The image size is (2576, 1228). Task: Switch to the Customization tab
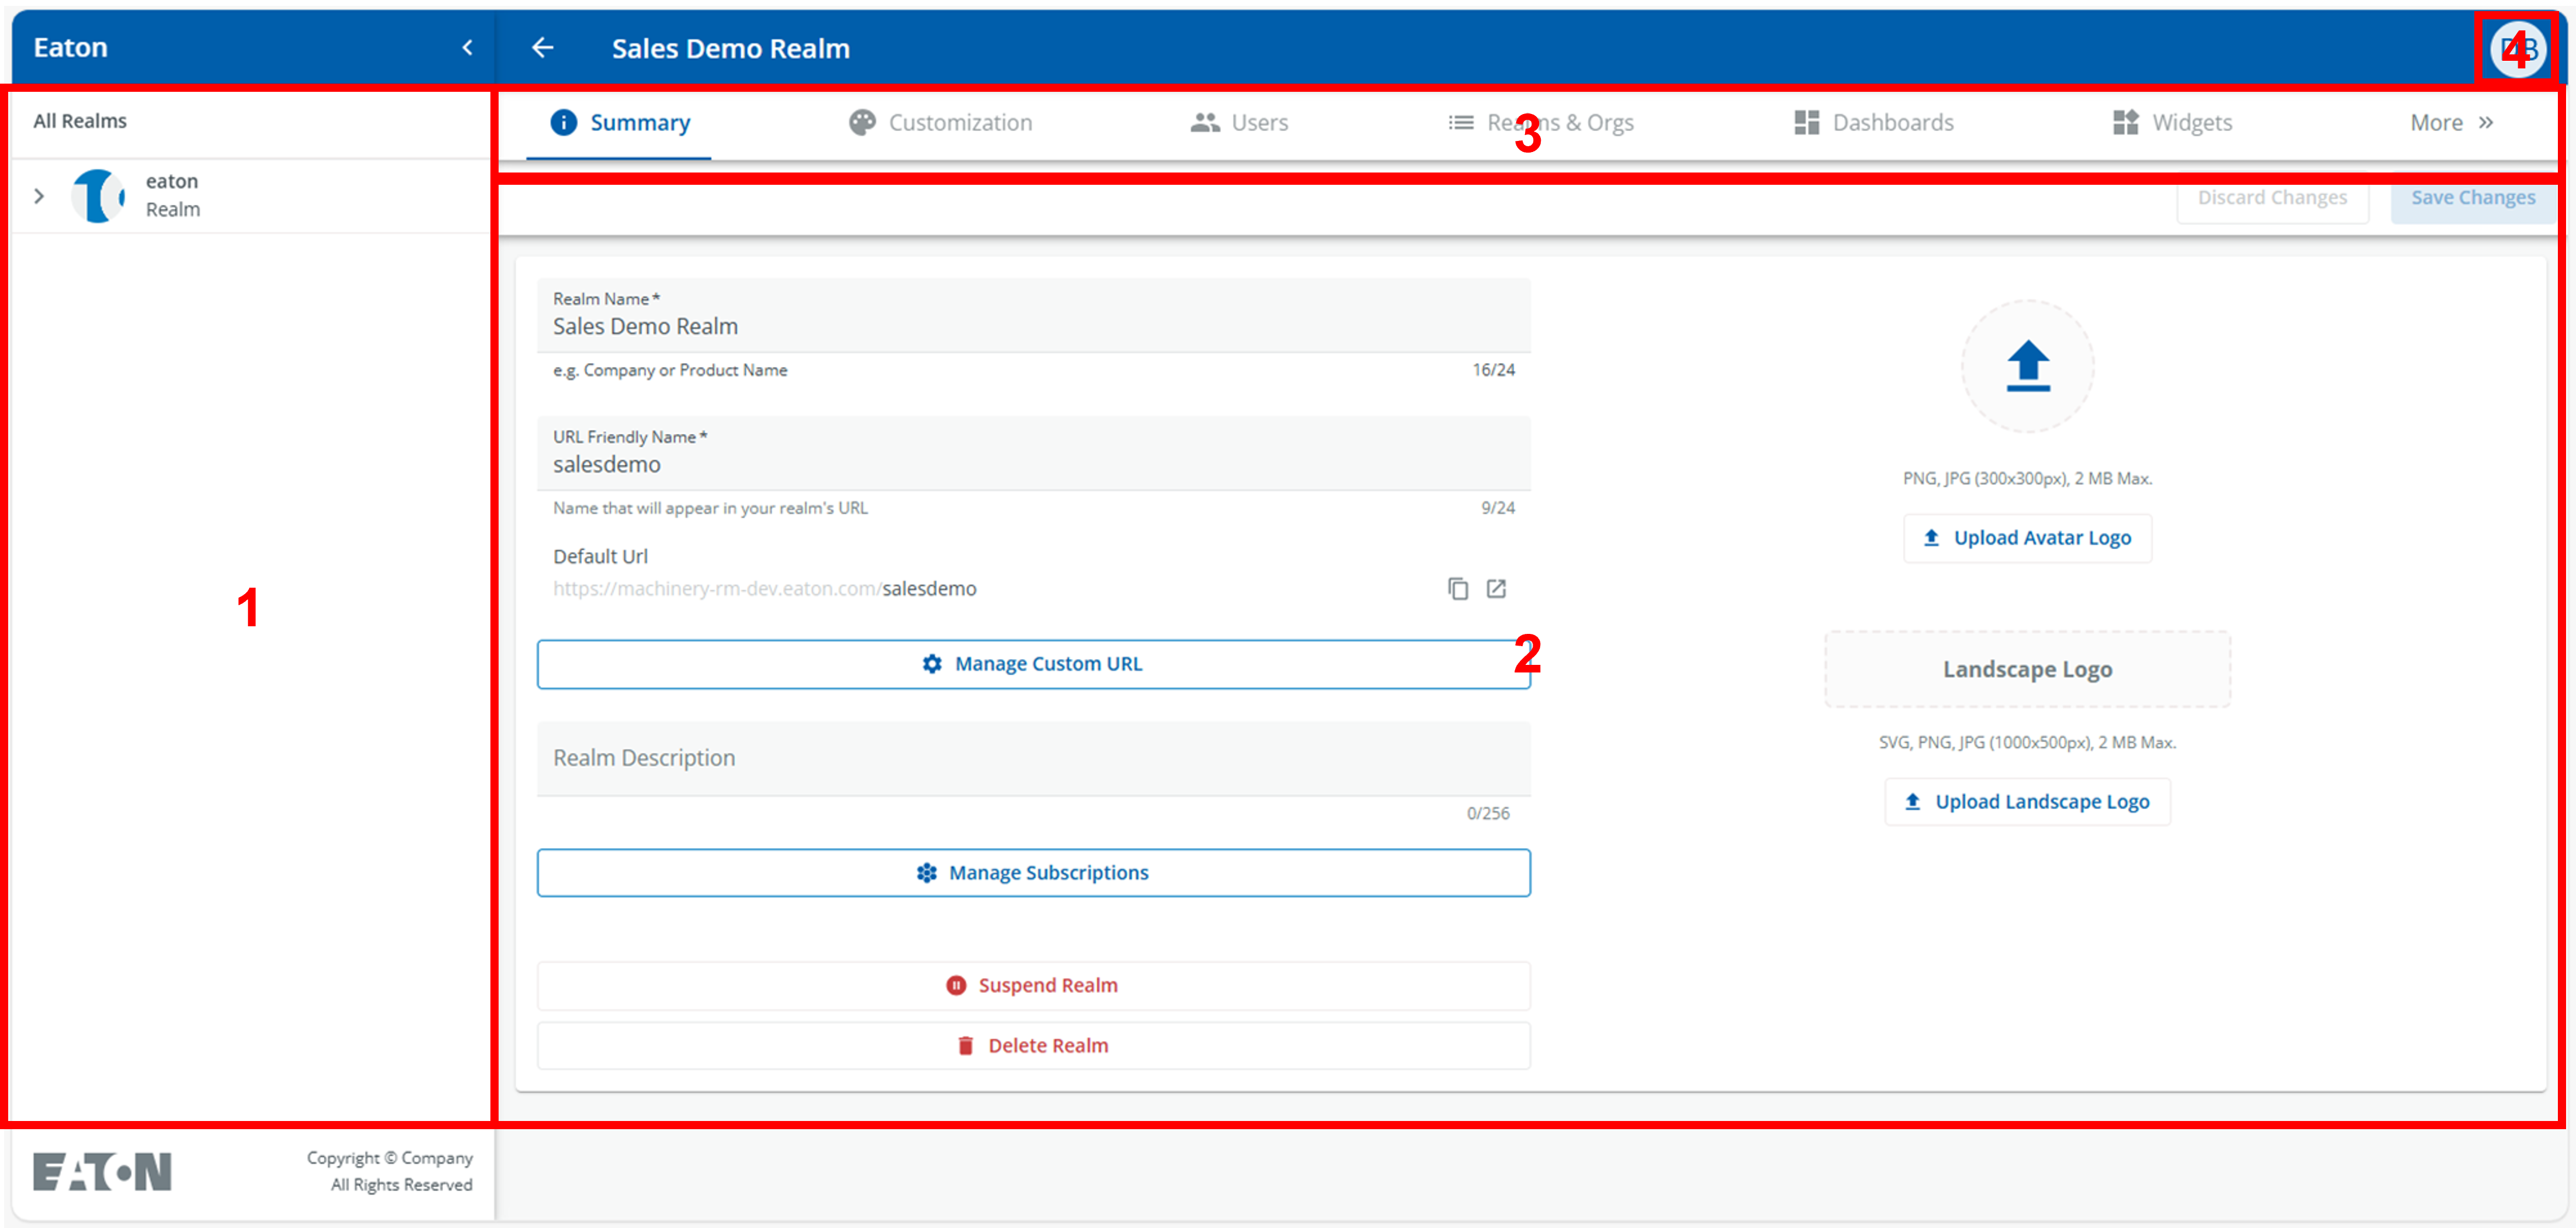(940, 123)
